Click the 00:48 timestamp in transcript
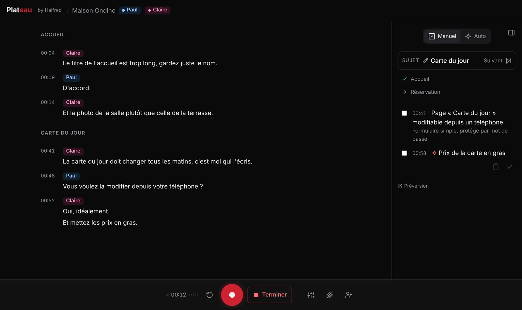The height and width of the screenshot is (310, 522). coord(48,176)
